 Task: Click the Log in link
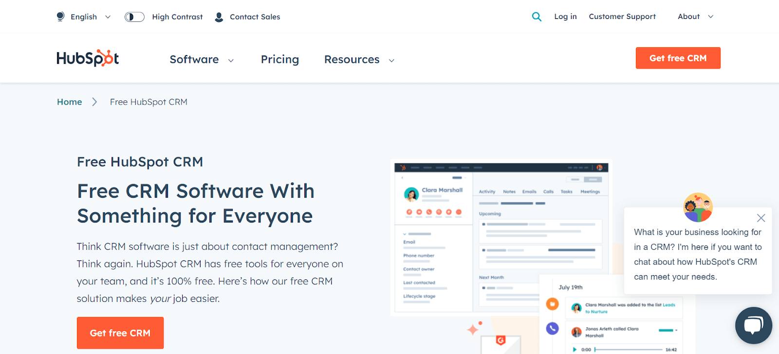pyautogui.click(x=565, y=17)
